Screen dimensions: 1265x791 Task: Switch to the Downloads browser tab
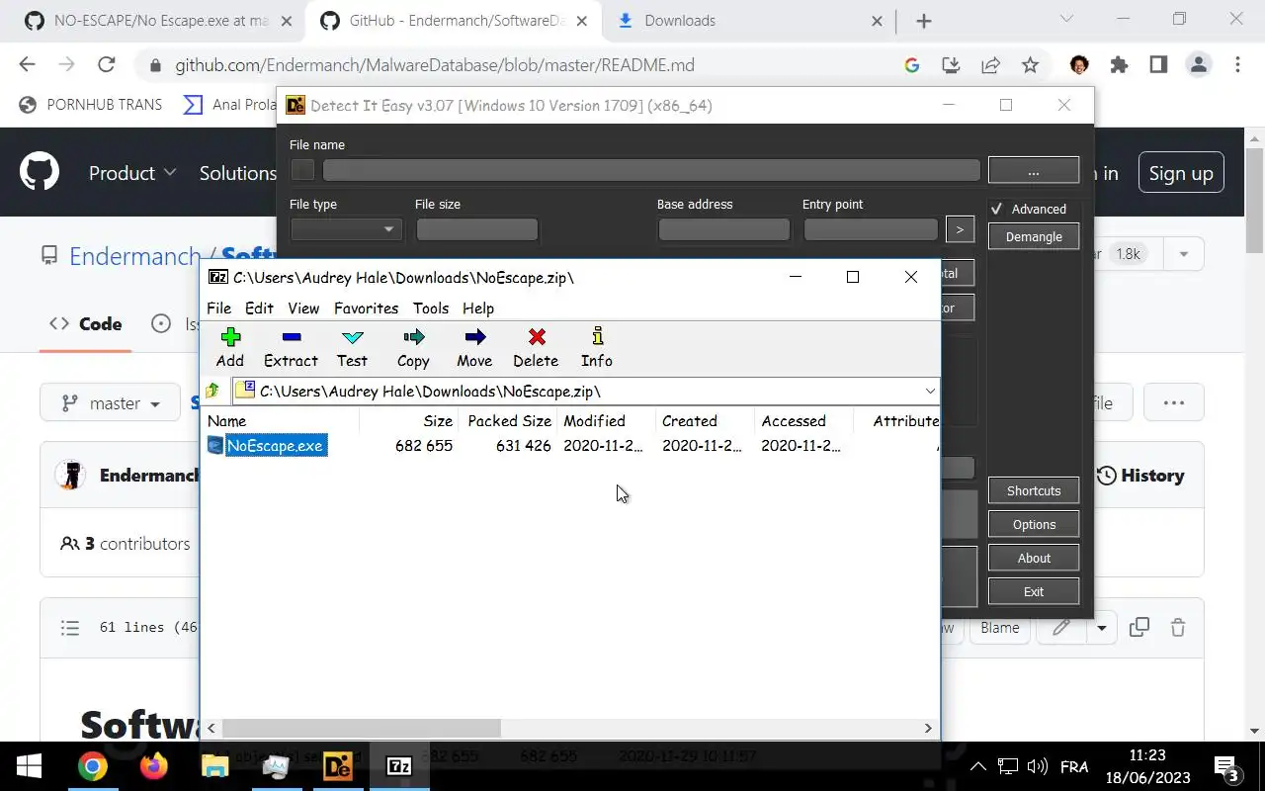click(x=751, y=21)
